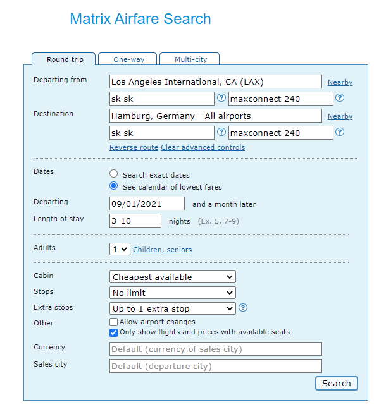Select Search exact dates radio button

point(113,174)
